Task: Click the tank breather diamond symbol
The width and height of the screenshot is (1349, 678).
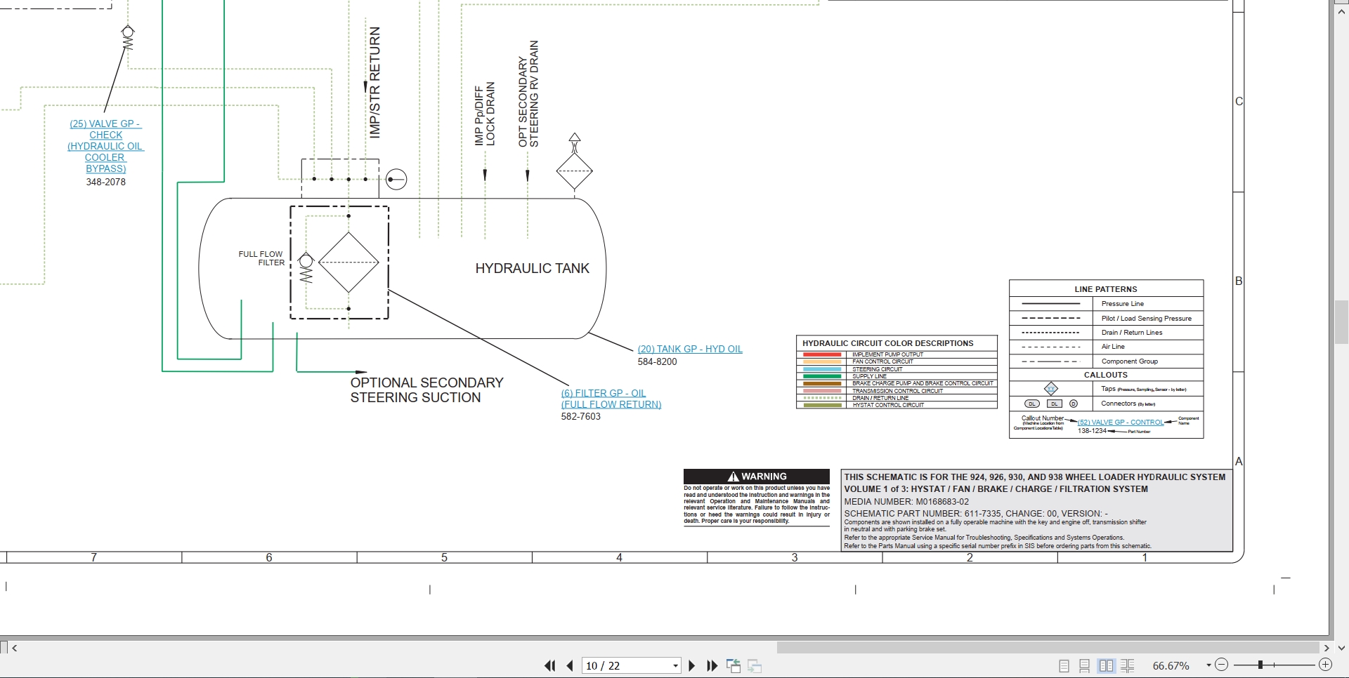Action: (575, 171)
